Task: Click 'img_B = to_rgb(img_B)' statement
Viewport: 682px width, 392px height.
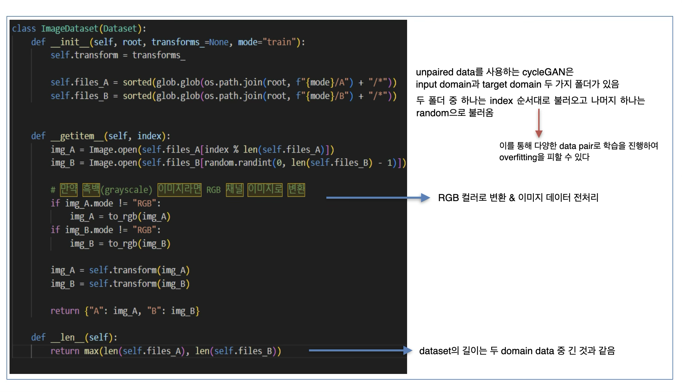Action: (120, 243)
